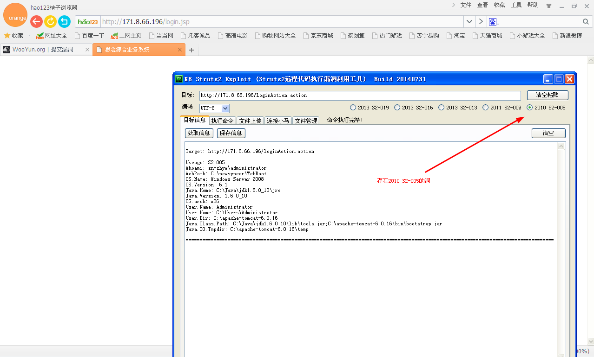The height and width of the screenshot is (357, 594).
Task: Switch to the 文件上传 tab
Action: click(x=250, y=121)
